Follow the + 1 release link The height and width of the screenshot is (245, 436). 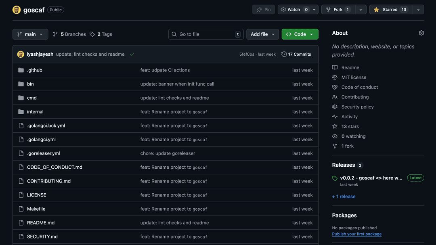click(x=344, y=196)
